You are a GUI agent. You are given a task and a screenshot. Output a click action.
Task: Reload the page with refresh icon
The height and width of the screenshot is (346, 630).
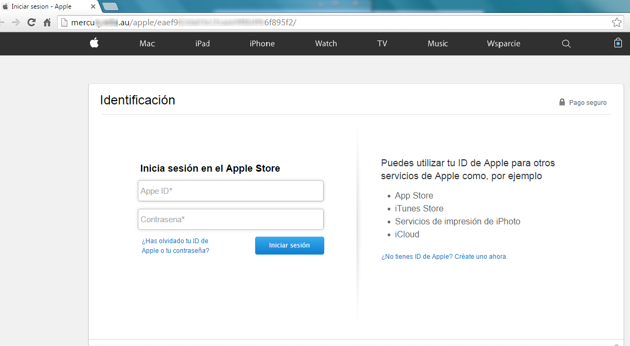31,23
